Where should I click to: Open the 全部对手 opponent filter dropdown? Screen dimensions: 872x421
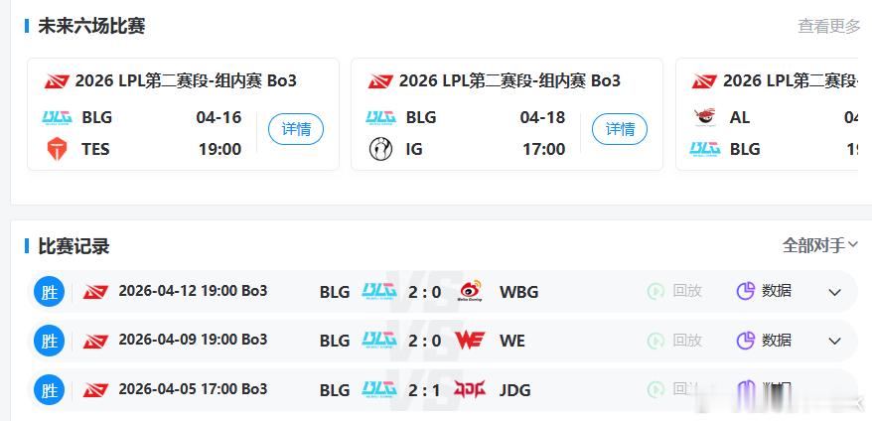[820, 244]
